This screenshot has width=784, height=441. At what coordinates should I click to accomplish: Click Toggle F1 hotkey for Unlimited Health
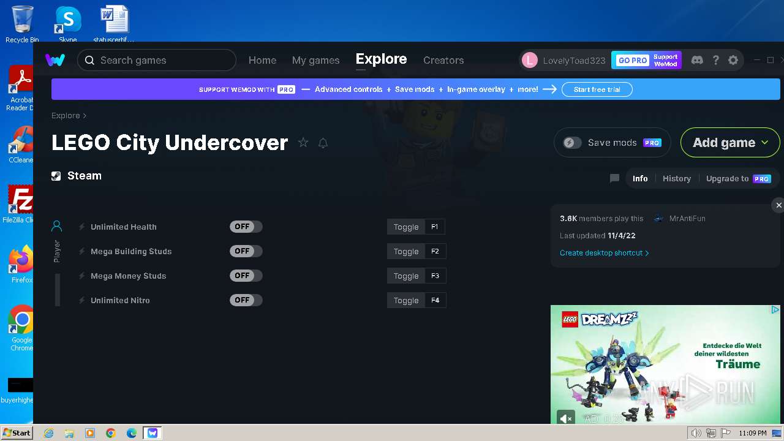[417, 227]
